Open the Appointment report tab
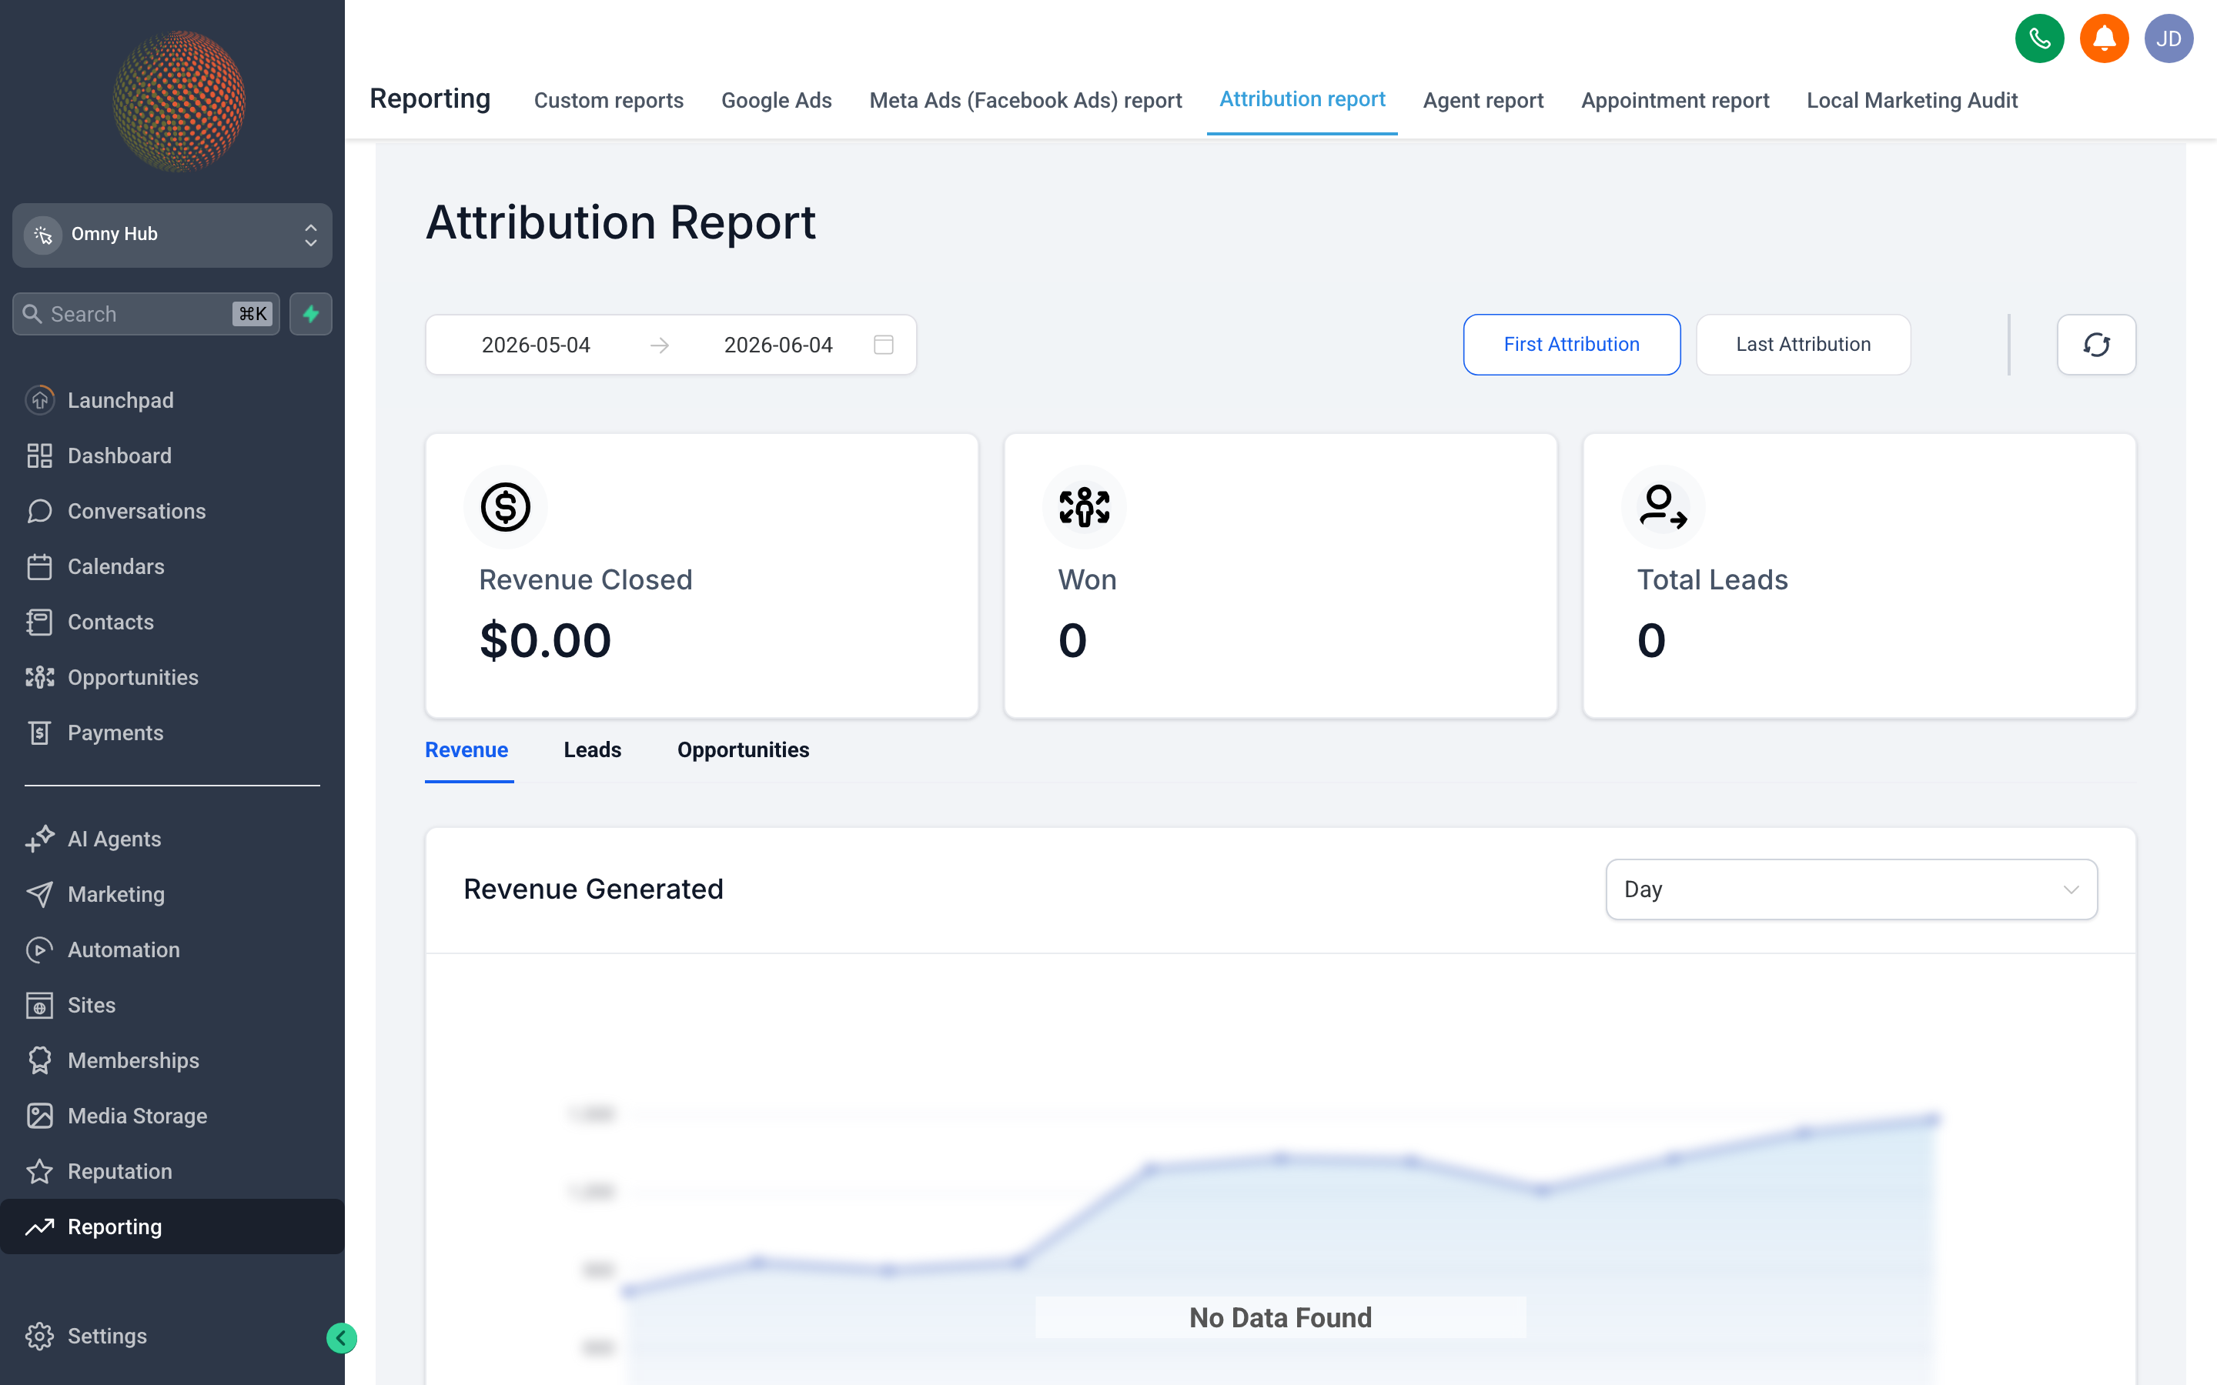Viewport: 2217px width, 1385px height. click(1674, 100)
